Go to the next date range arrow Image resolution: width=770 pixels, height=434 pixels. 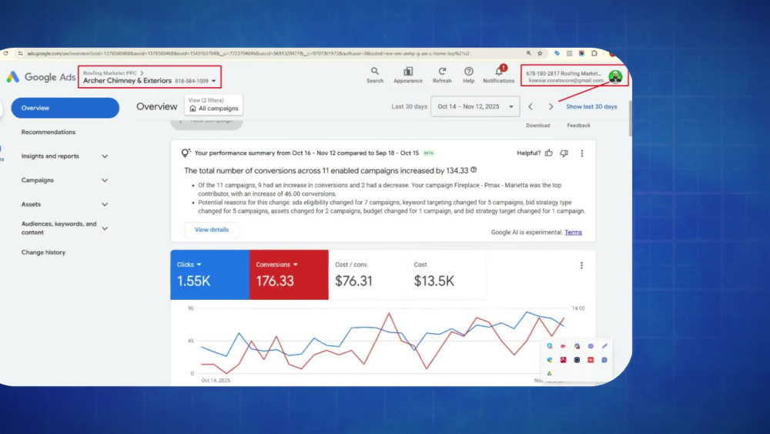pos(551,106)
